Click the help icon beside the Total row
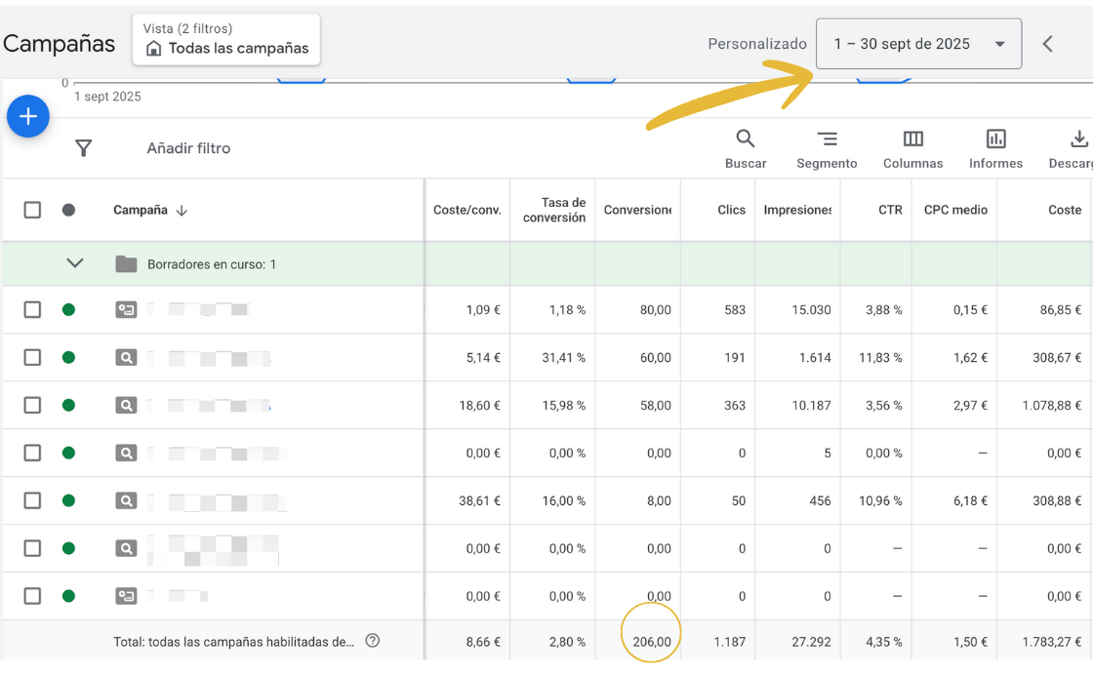The height and width of the screenshot is (675, 1093). 372,641
